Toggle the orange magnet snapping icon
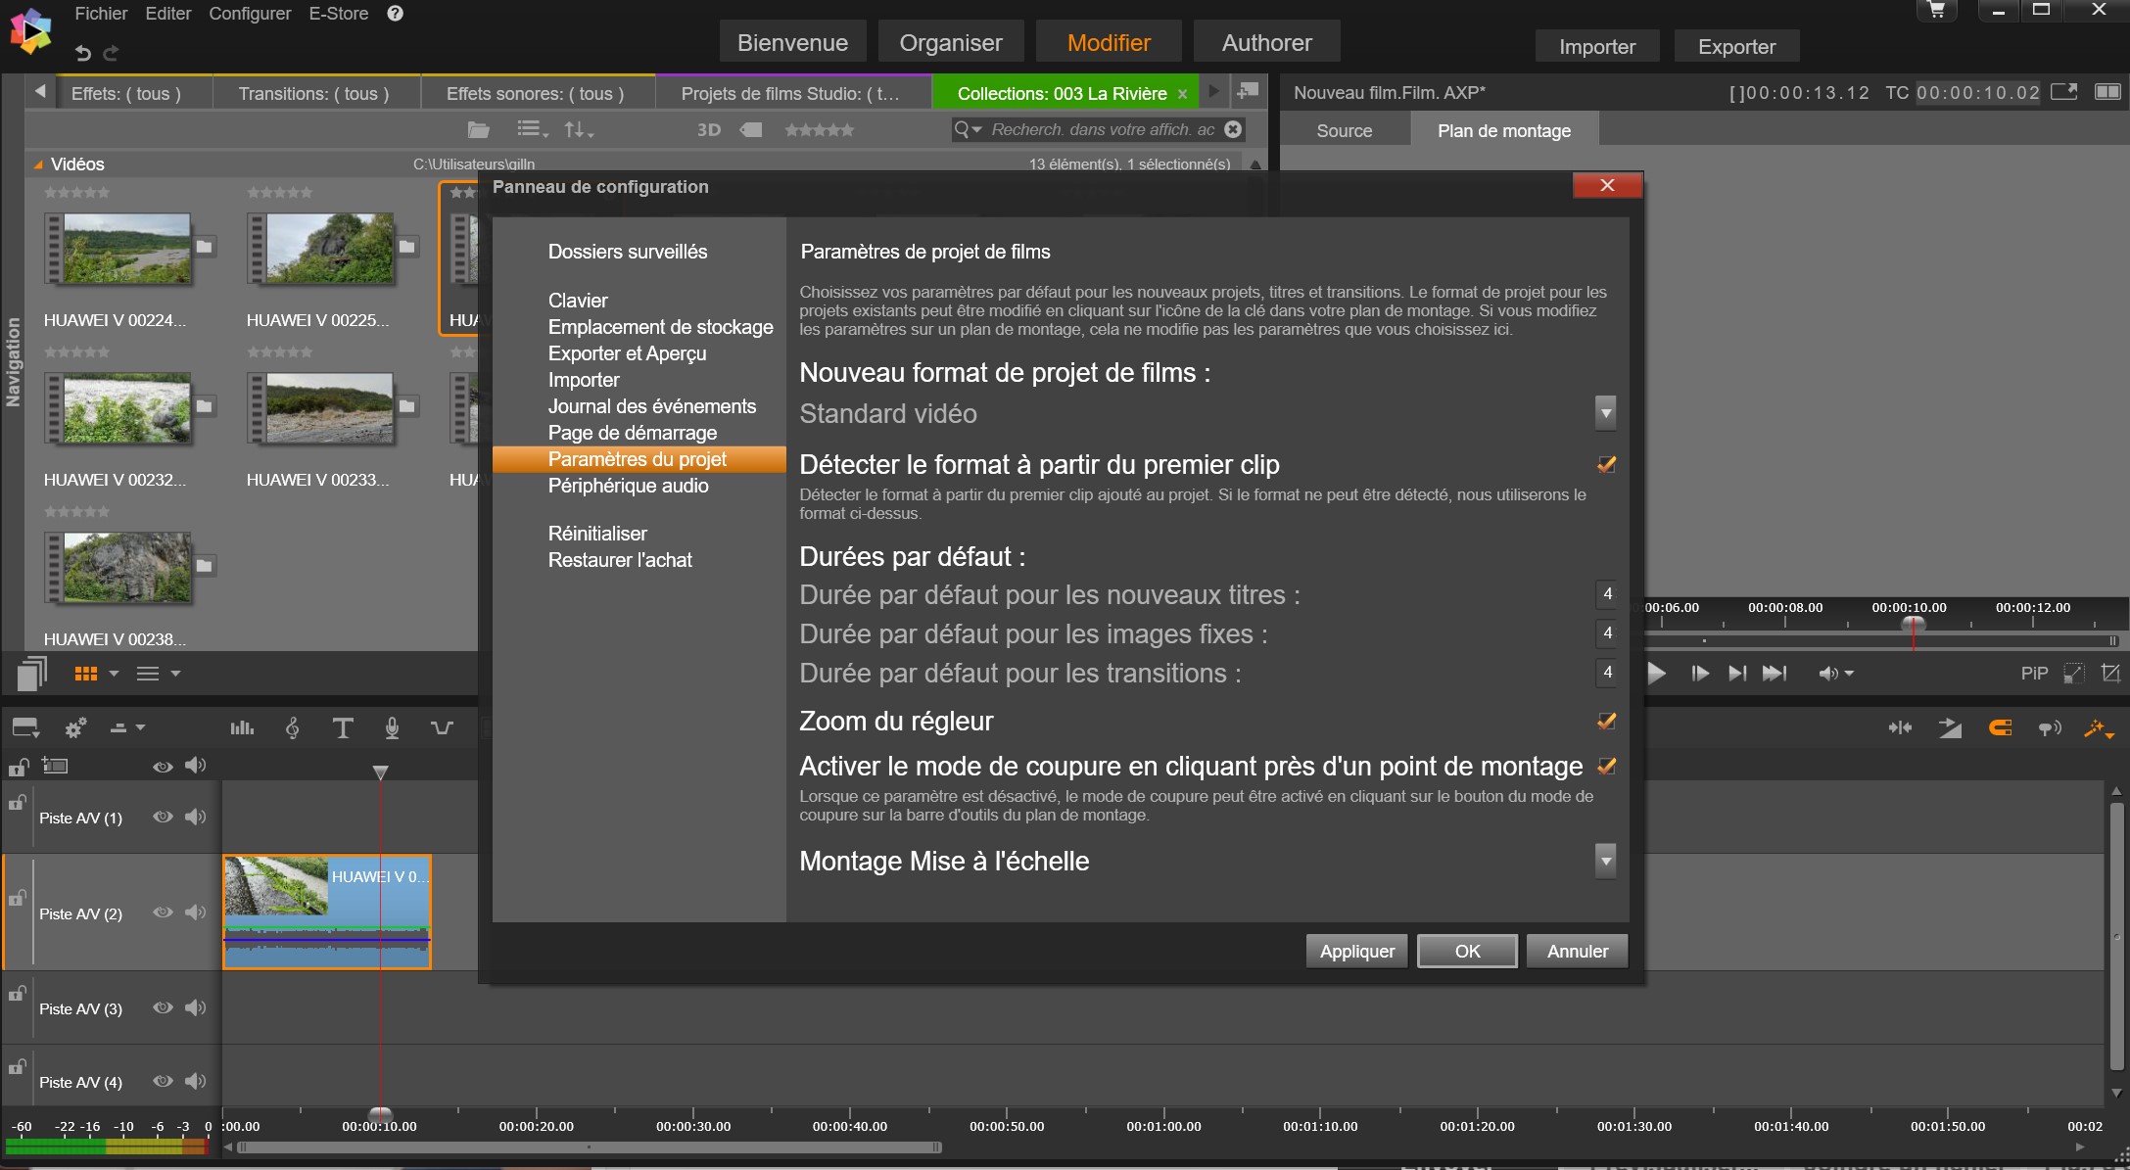This screenshot has width=2130, height=1170. 2000,727
